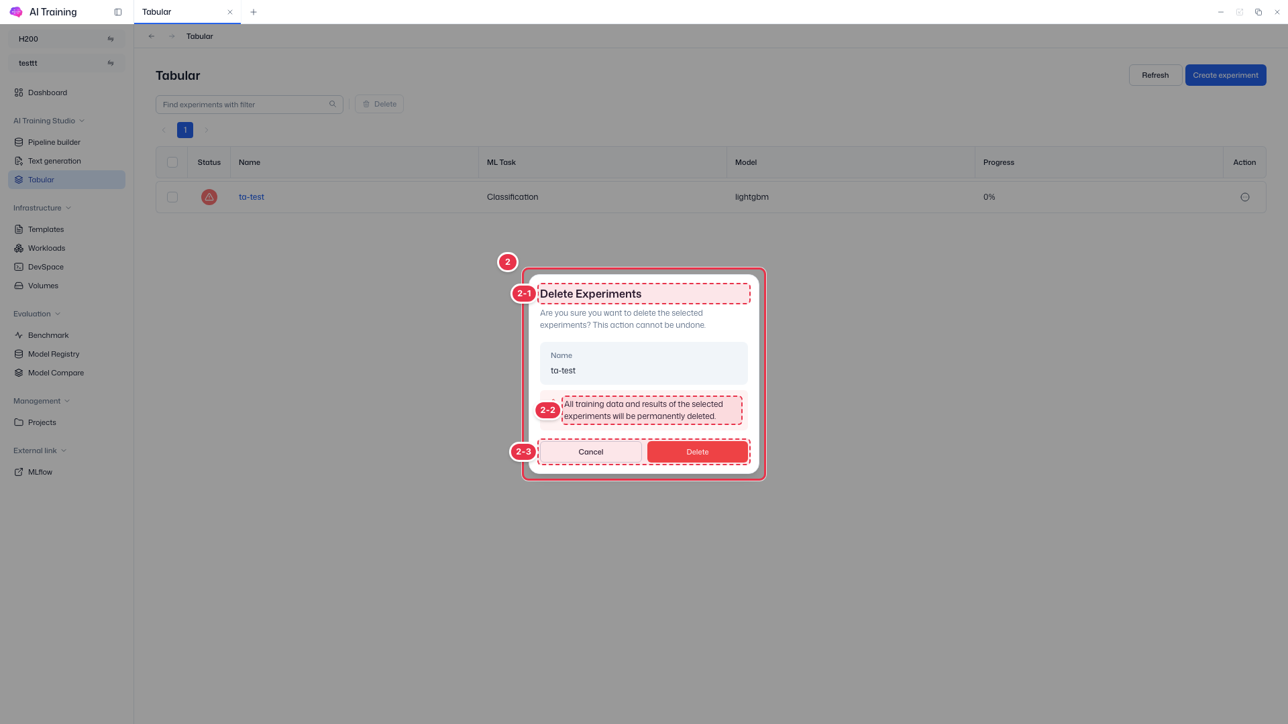Collapse Evaluation section

[37, 314]
